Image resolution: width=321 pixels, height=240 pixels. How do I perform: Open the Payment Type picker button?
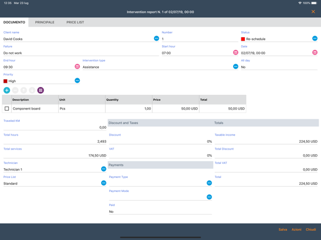click(209, 183)
